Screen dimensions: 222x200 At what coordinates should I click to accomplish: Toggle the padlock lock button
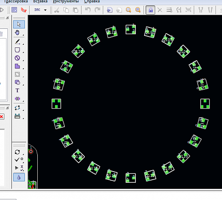151,10
